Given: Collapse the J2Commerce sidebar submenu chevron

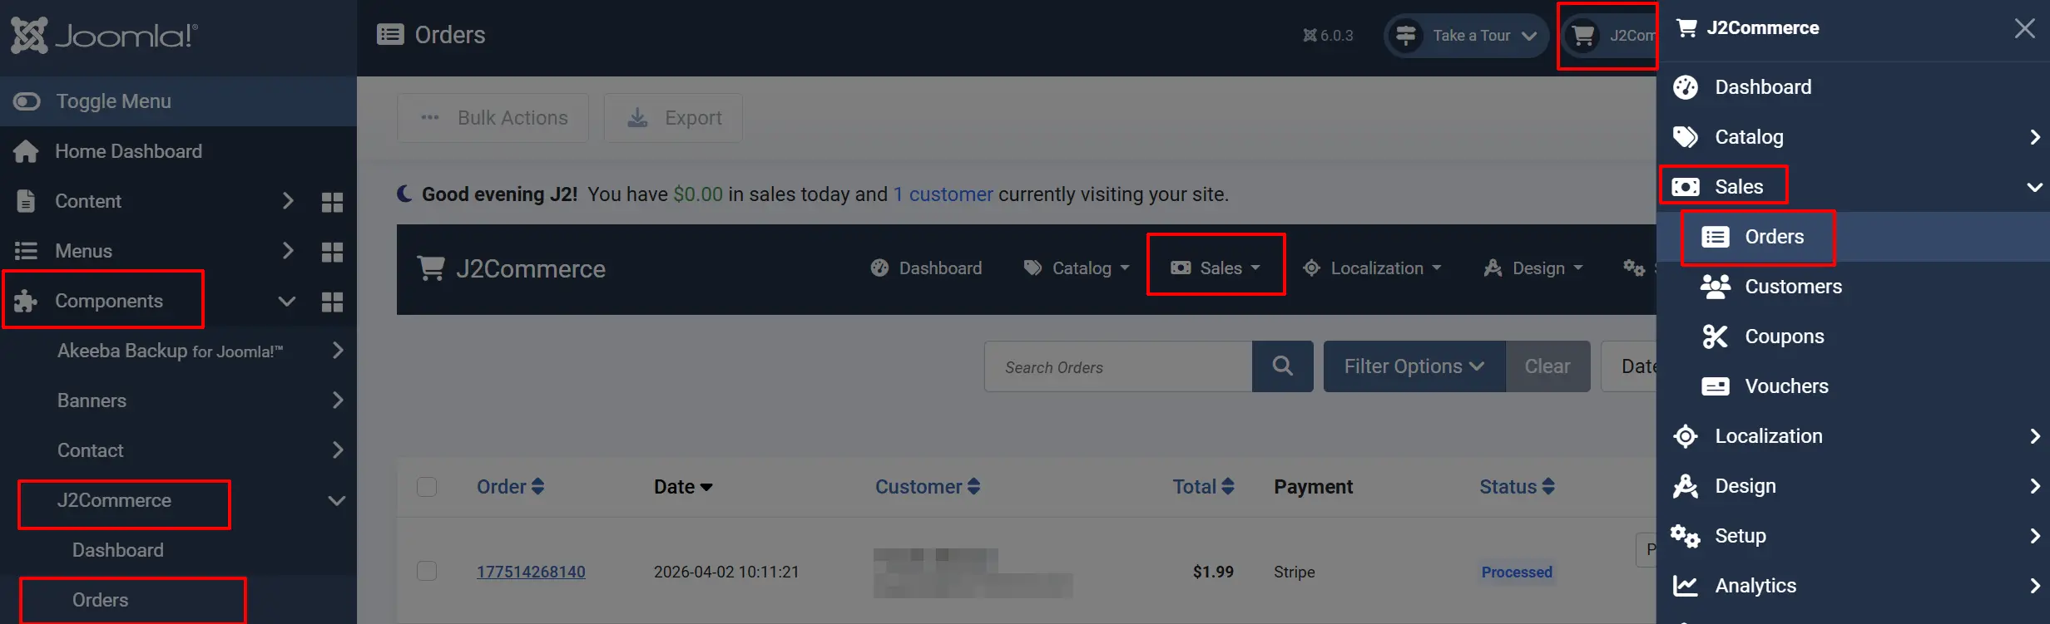Looking at the screenshot, I should pos(337,500).
